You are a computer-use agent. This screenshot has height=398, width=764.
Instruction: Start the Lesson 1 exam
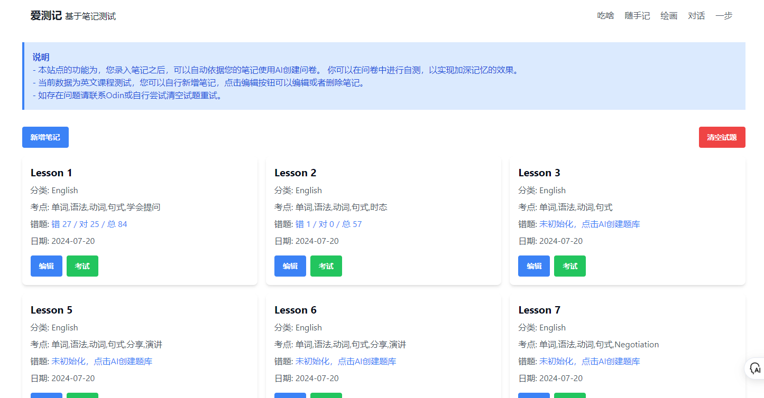pos(82,266)
